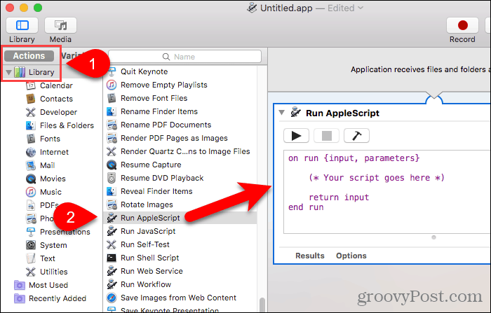Select the Files & Folders category icon
The width and height of the screenshot is (491, 313).
(x=31, y=125)
